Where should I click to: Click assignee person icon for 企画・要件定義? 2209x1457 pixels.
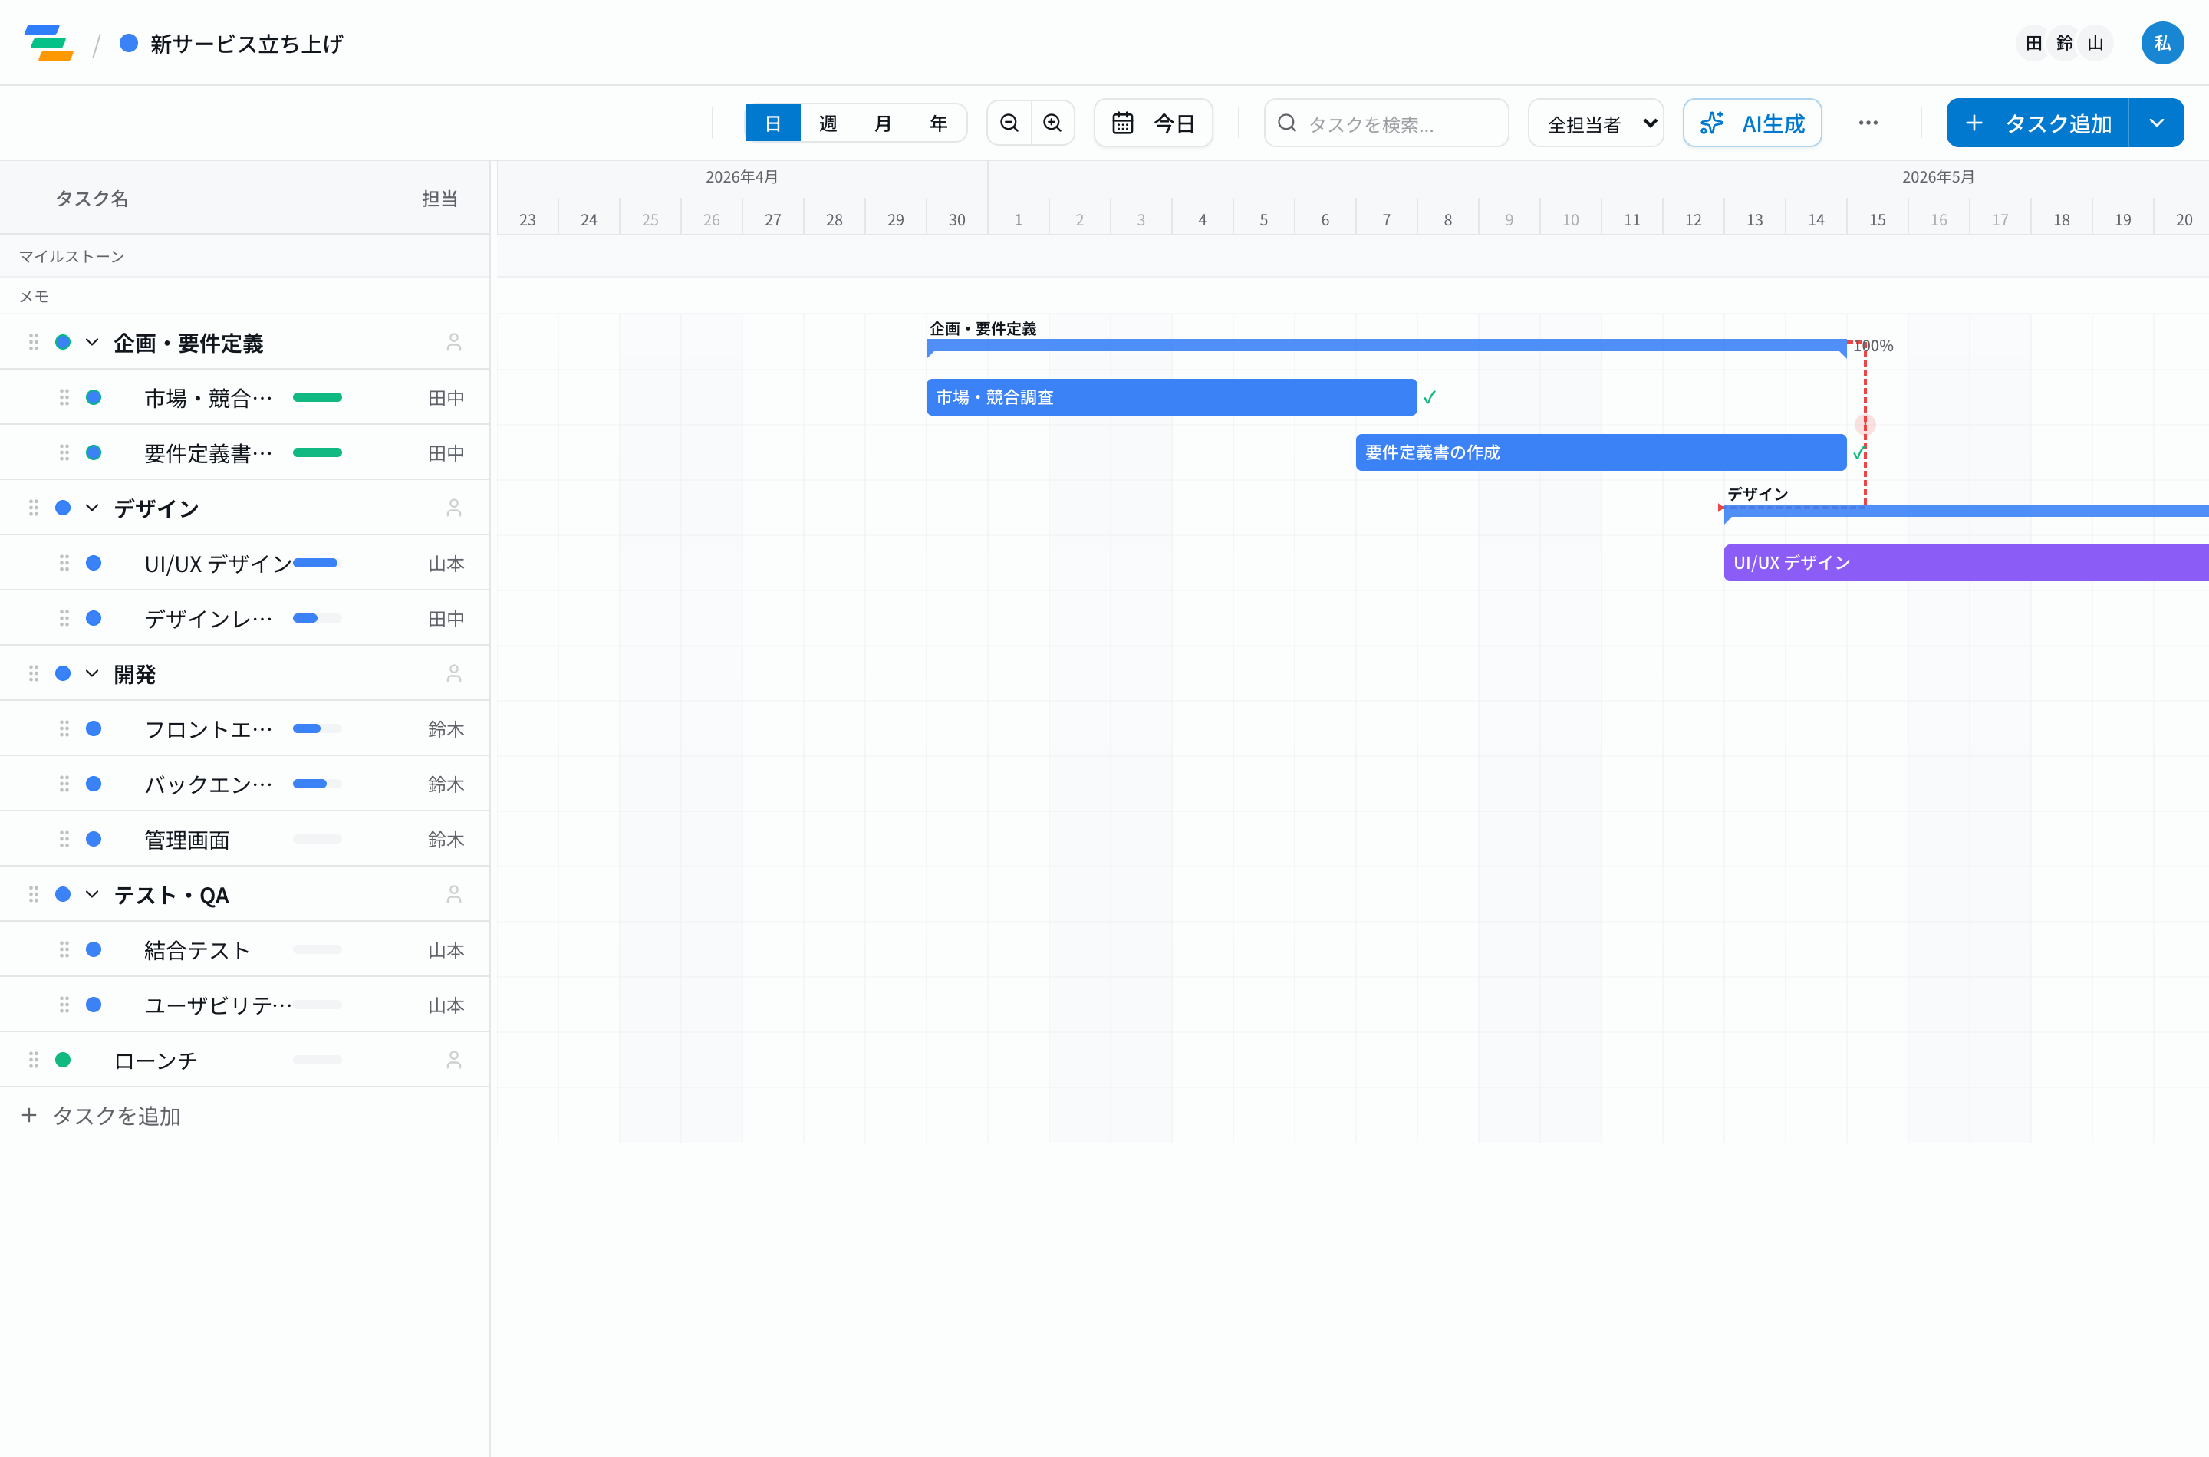coord(453,343)
